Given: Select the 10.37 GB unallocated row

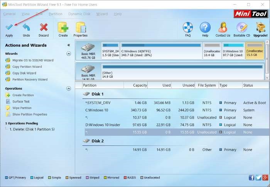Looking at the screenshot, I should [177, 117].
